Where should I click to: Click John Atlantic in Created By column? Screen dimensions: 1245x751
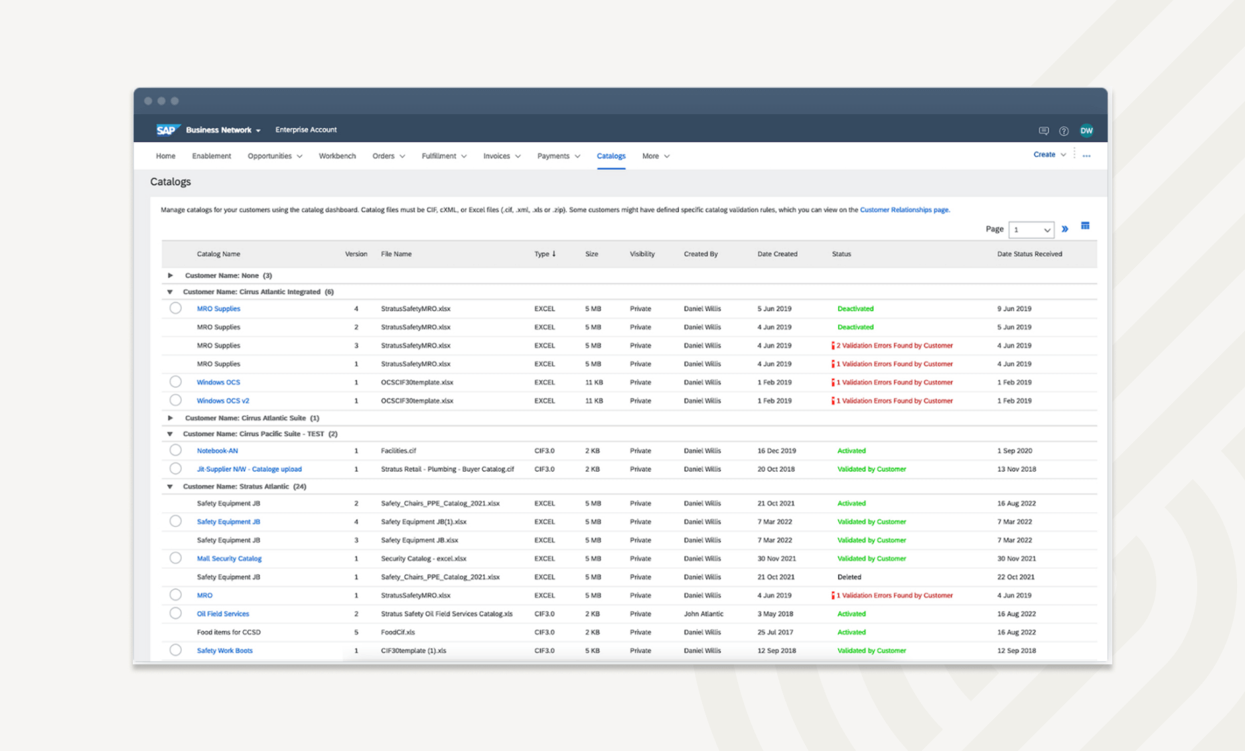(703, 614)
